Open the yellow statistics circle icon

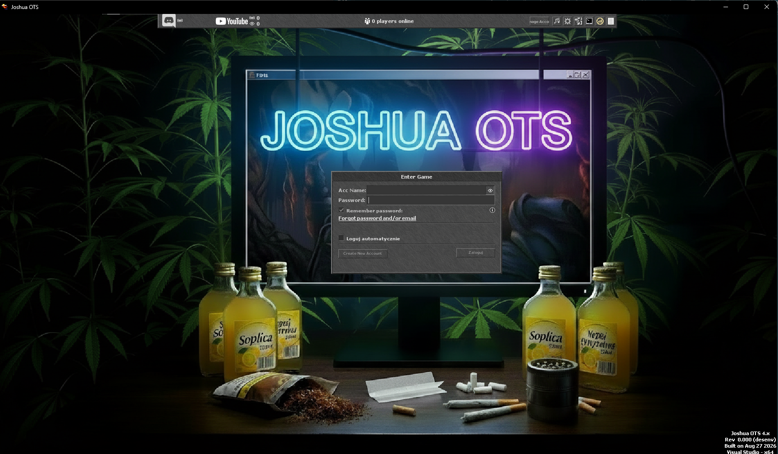pyautogui.click(x=600, y=21)
